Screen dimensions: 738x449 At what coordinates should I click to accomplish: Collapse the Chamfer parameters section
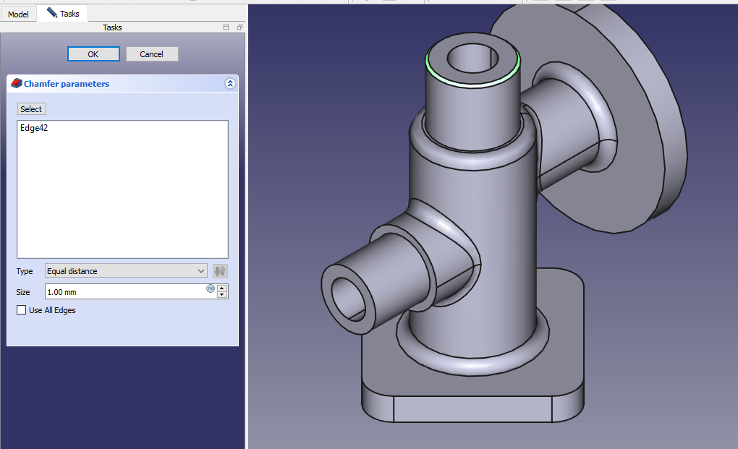[x=230, y=84]
